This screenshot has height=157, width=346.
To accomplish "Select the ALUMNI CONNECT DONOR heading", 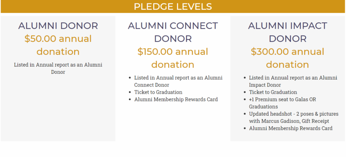I will click(173, 32).
